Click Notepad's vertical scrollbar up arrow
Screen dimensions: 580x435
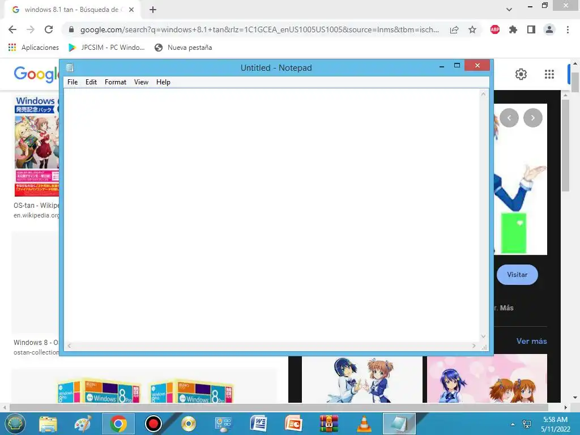click(x=483, y=94)
